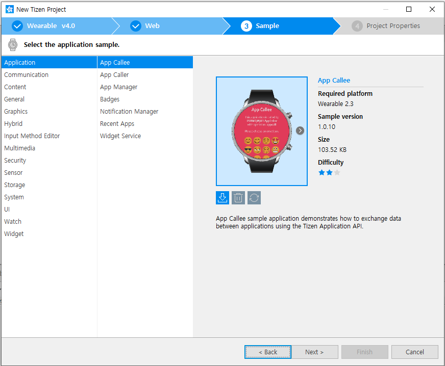The width and height of the screenshot is (445, 366).
Task: Click the step 3 number badge
Action: tap(246, 26)
